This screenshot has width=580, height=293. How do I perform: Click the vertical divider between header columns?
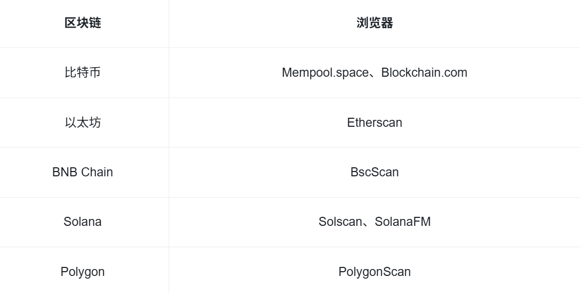click(x=169, y=23)
